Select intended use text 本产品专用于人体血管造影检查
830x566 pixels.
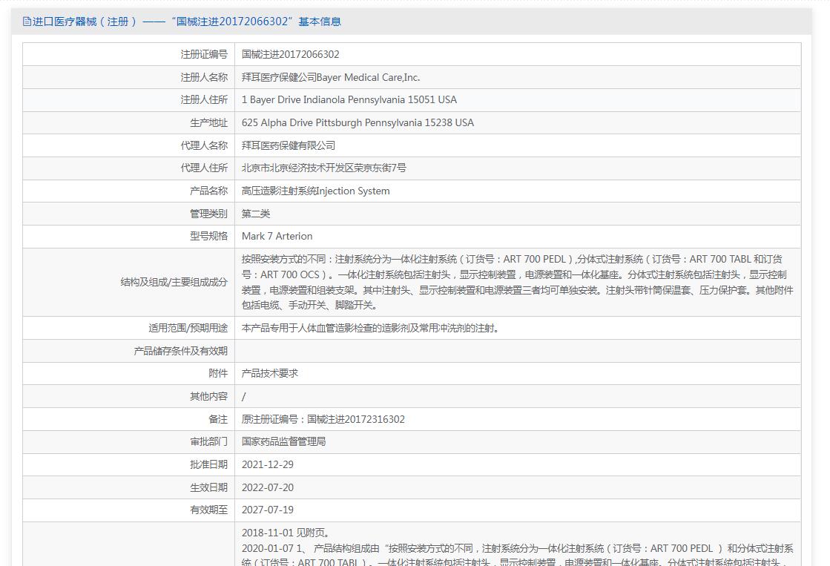tap(370, 329)
